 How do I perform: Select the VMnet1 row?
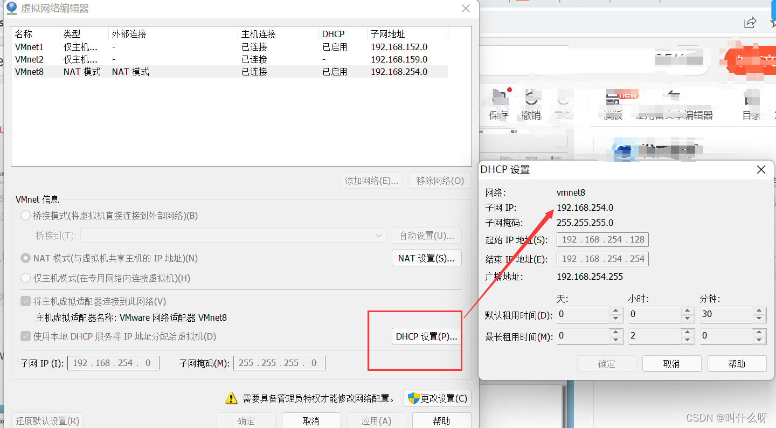pyautogui.click(x=230, y=47)
